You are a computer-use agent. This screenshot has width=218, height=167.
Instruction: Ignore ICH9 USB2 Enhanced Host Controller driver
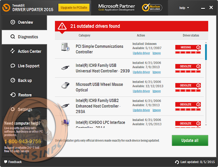point(157,110)
